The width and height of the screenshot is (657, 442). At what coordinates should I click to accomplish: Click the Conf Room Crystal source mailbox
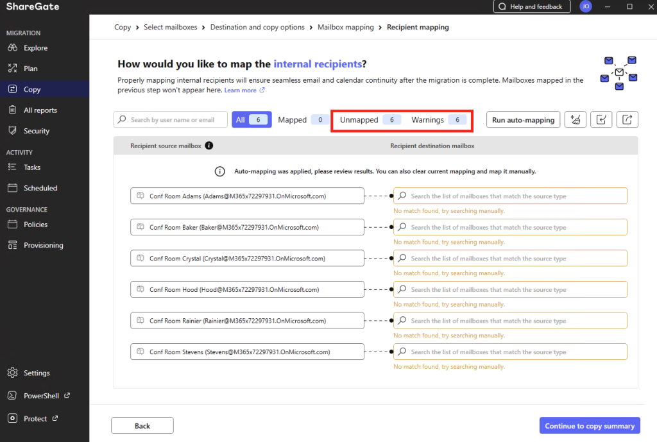(x=247, y=258)
